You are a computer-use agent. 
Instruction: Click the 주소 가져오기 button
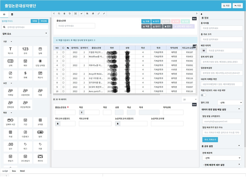(210, 139)
